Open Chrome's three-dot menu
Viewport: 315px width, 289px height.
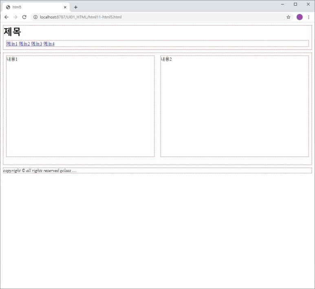click(x=308, y=17)
